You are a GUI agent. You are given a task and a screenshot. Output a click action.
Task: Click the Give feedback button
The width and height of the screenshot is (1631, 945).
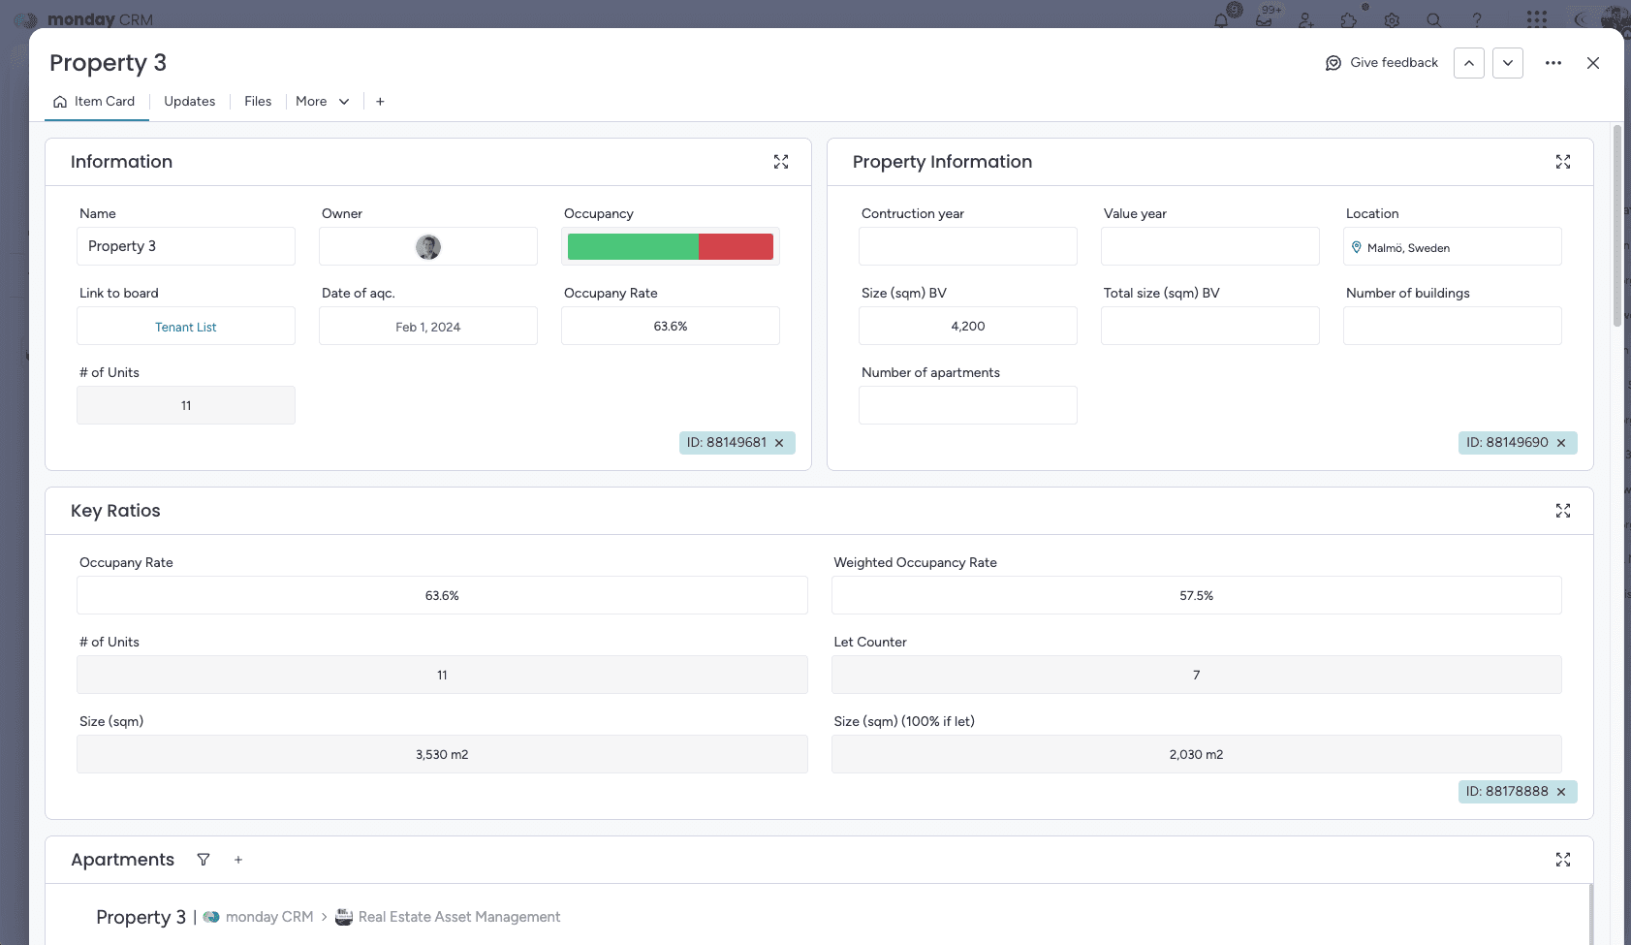pos(1382,63)
